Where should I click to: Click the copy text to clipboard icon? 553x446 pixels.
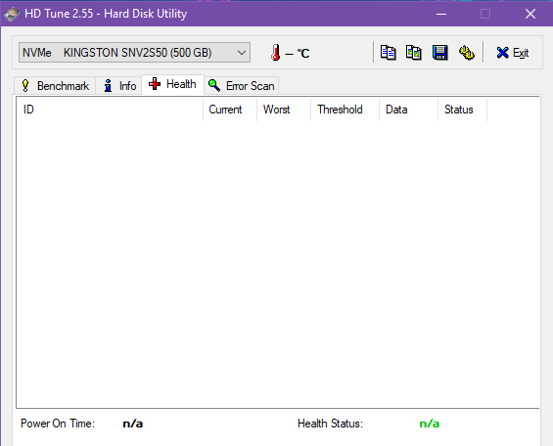click(x=388, y=53)
